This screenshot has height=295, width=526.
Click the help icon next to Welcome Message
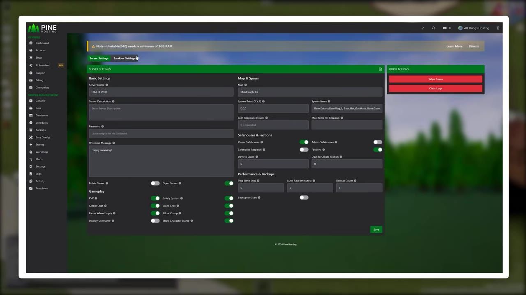(x=114, y=143)
